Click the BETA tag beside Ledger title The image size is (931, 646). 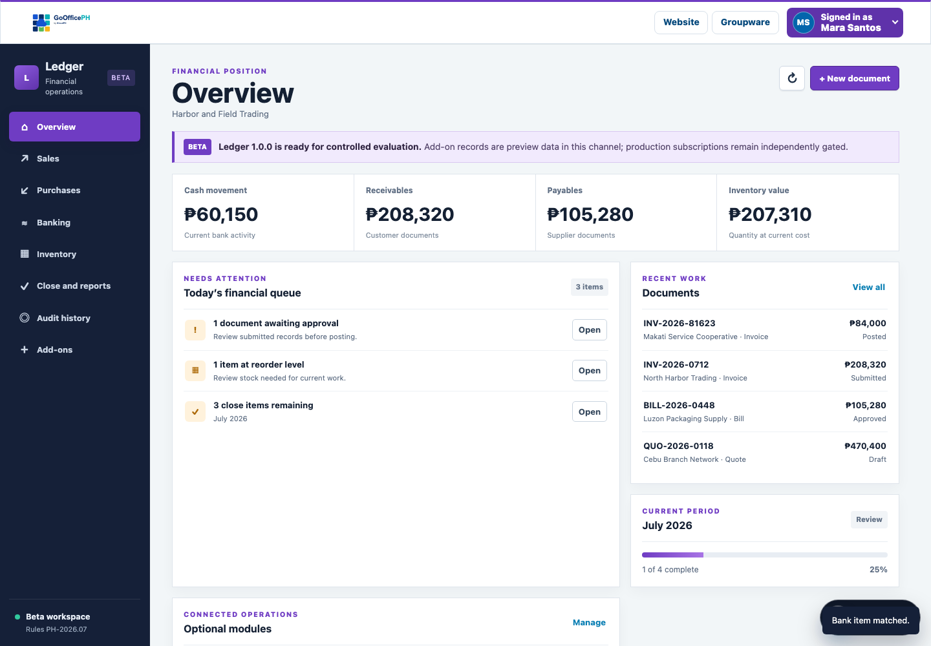[121, 78]
